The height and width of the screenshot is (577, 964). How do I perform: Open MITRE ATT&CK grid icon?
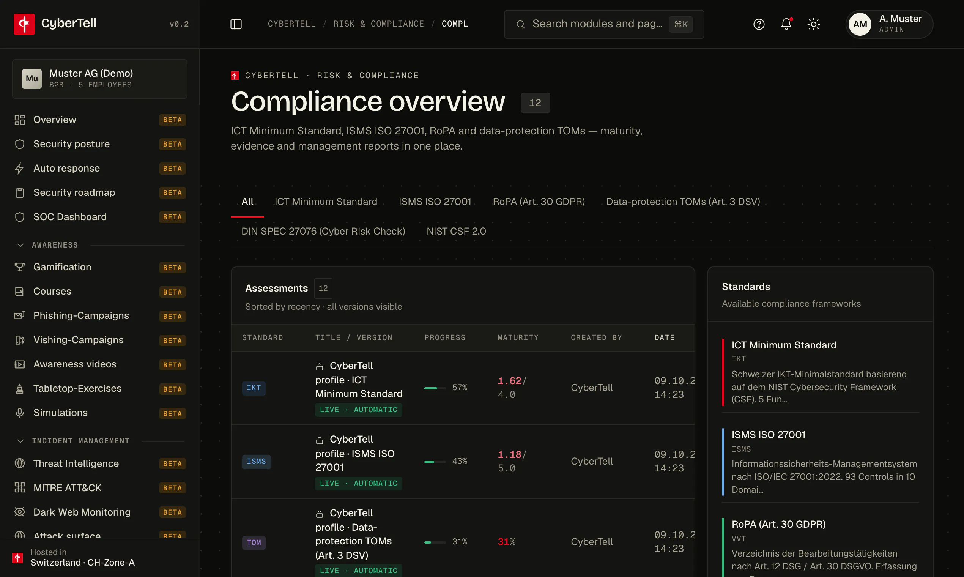[19, 488]
